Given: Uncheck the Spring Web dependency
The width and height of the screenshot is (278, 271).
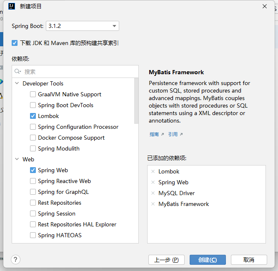Looking at the screenshot, I should point(33,170).
